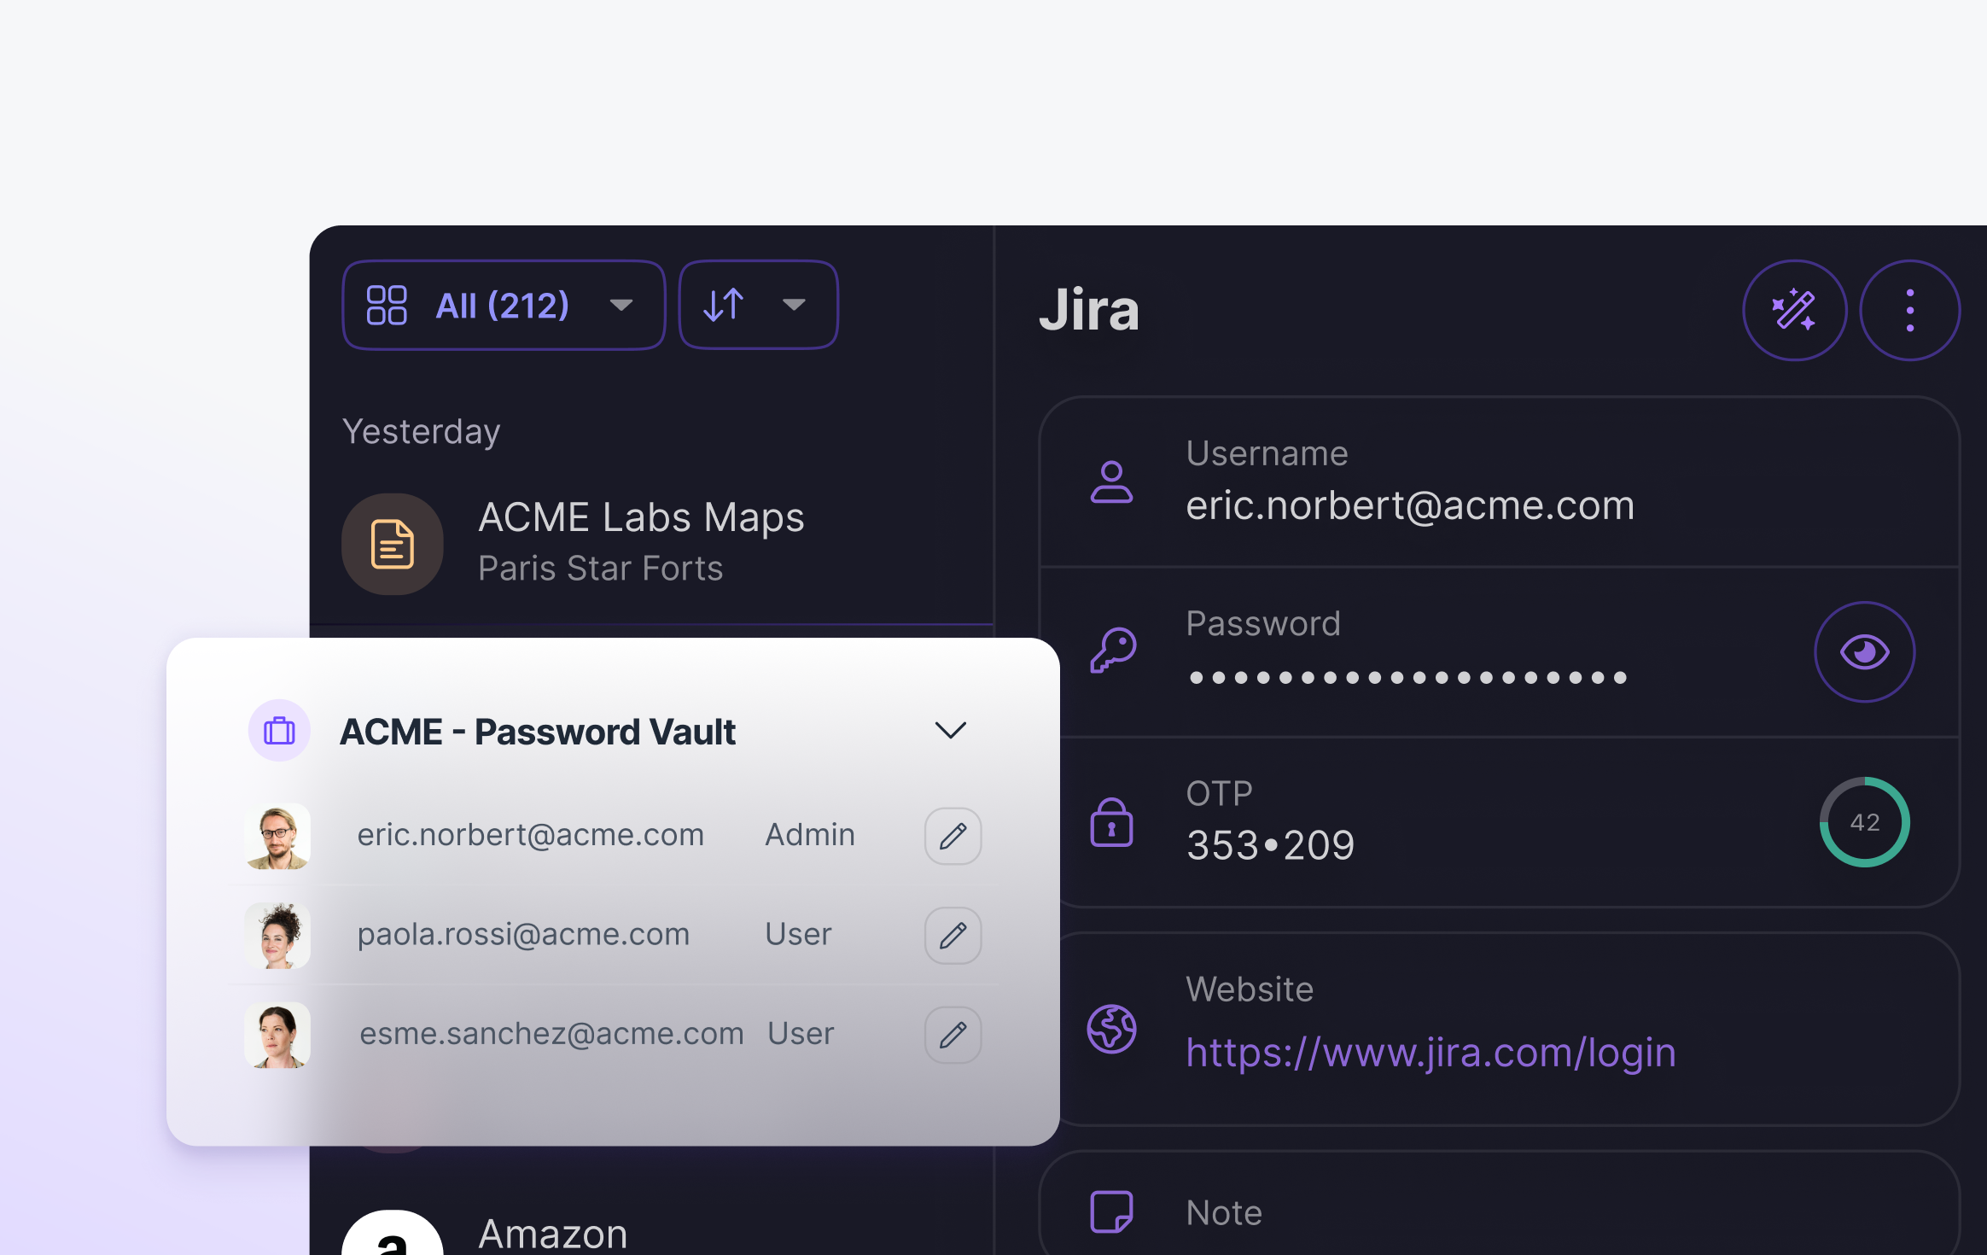Click edit pencil for paola.rossi@acme.com
This screenshot has width=1987, height=1255.
click(953, 936)
